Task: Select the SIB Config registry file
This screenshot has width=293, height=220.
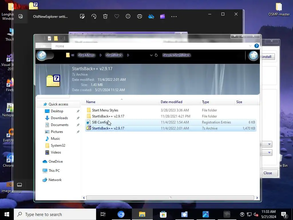Action: [171, 122]
